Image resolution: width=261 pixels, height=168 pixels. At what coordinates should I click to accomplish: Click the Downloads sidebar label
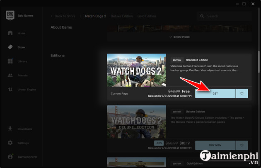click(24, 129)
